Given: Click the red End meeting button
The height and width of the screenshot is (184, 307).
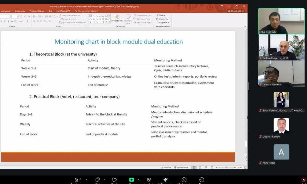Looking at the screenshot, I should [x=303, y=180].
